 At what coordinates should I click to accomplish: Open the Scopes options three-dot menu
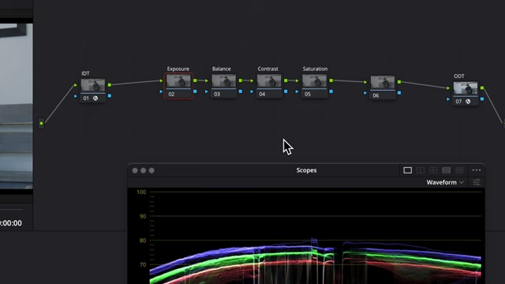click(x=477, y=170)
